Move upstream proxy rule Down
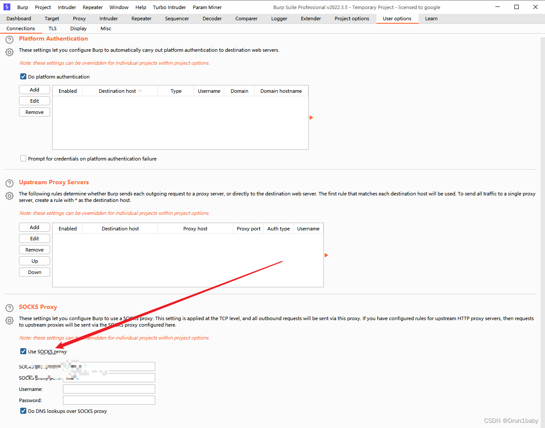 (34, 272)
